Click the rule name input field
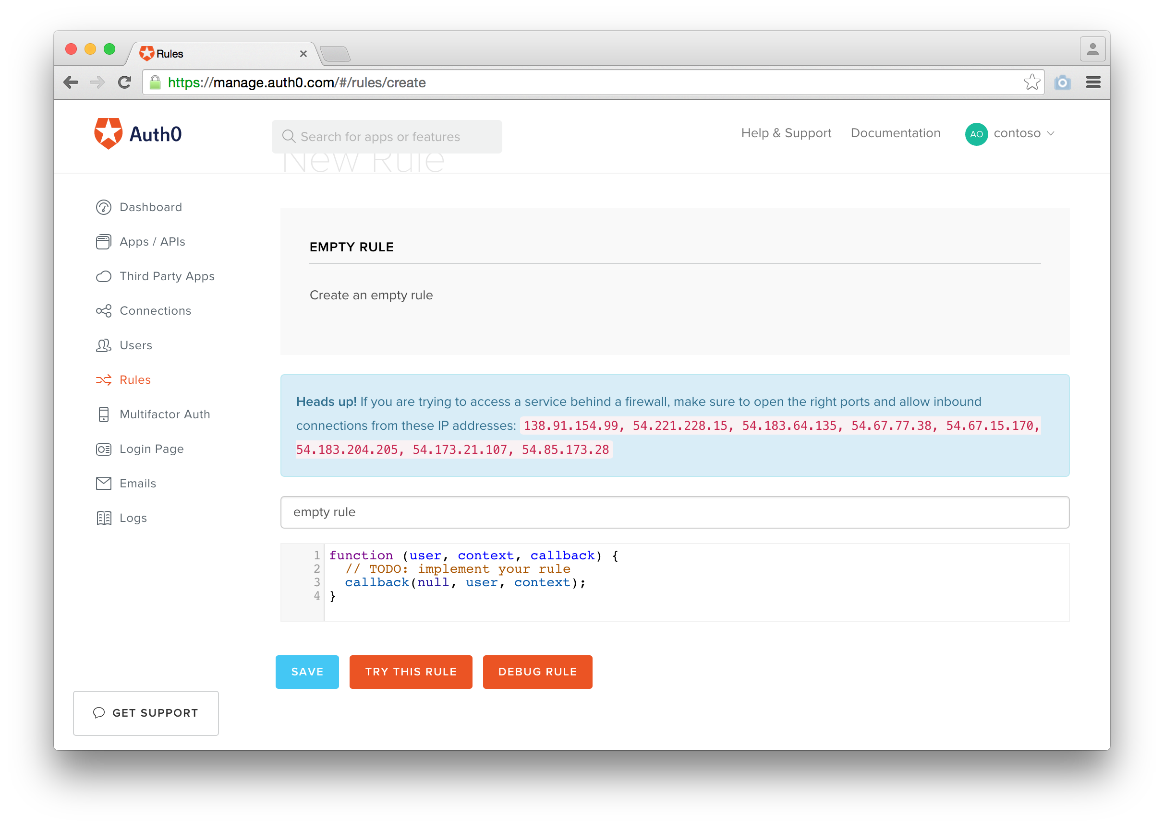1164x827 pixels. (x=674, y=512)
